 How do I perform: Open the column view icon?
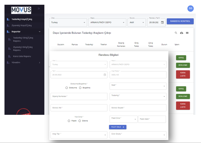[187, 33]
